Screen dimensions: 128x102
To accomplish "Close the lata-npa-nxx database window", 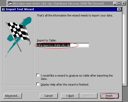I will tap(124, 3).
